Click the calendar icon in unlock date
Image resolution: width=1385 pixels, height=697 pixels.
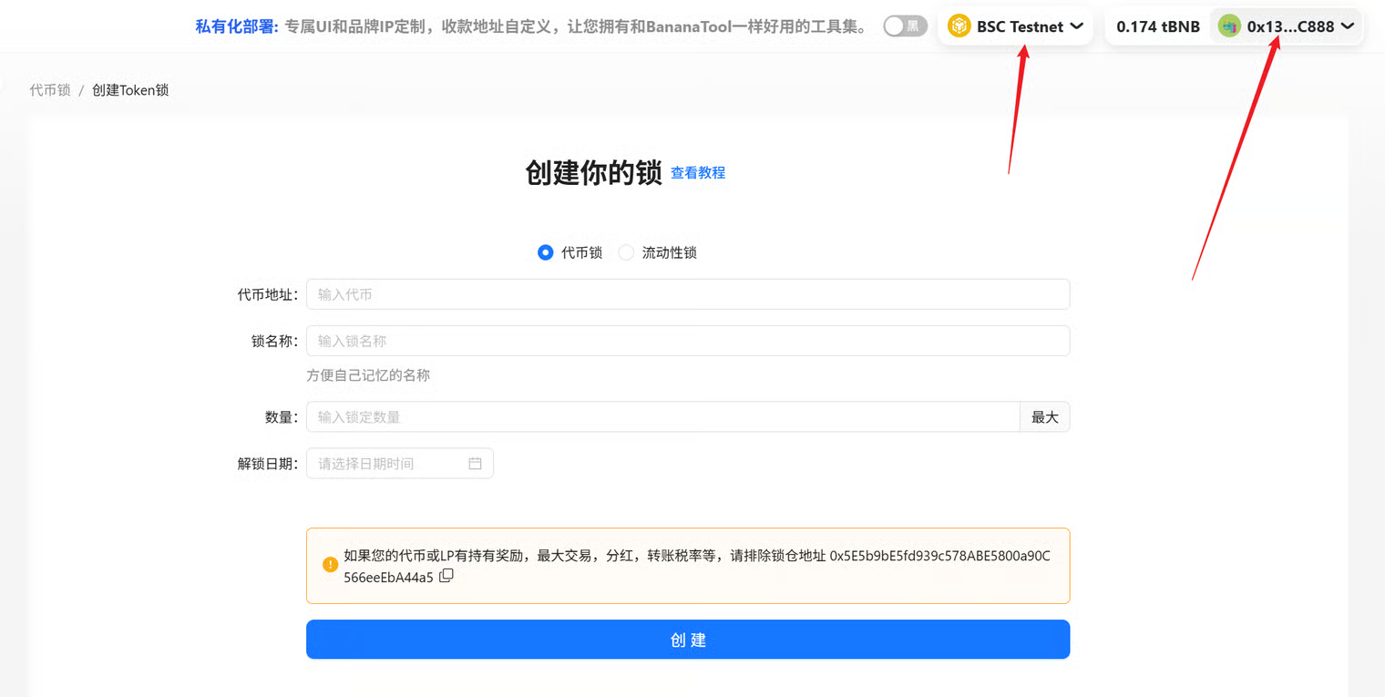475,464
